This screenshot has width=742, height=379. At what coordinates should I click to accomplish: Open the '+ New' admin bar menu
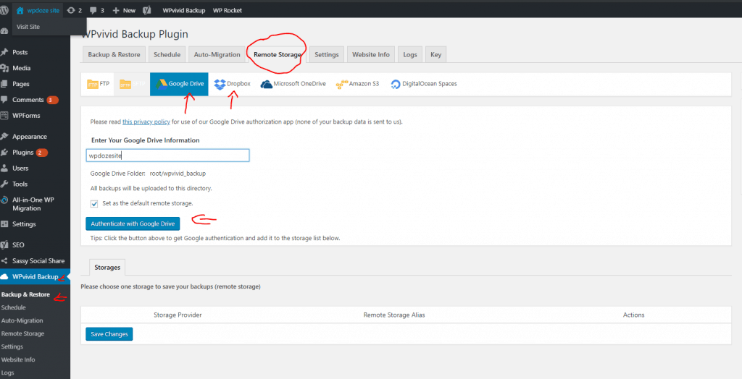pos(124,11)
